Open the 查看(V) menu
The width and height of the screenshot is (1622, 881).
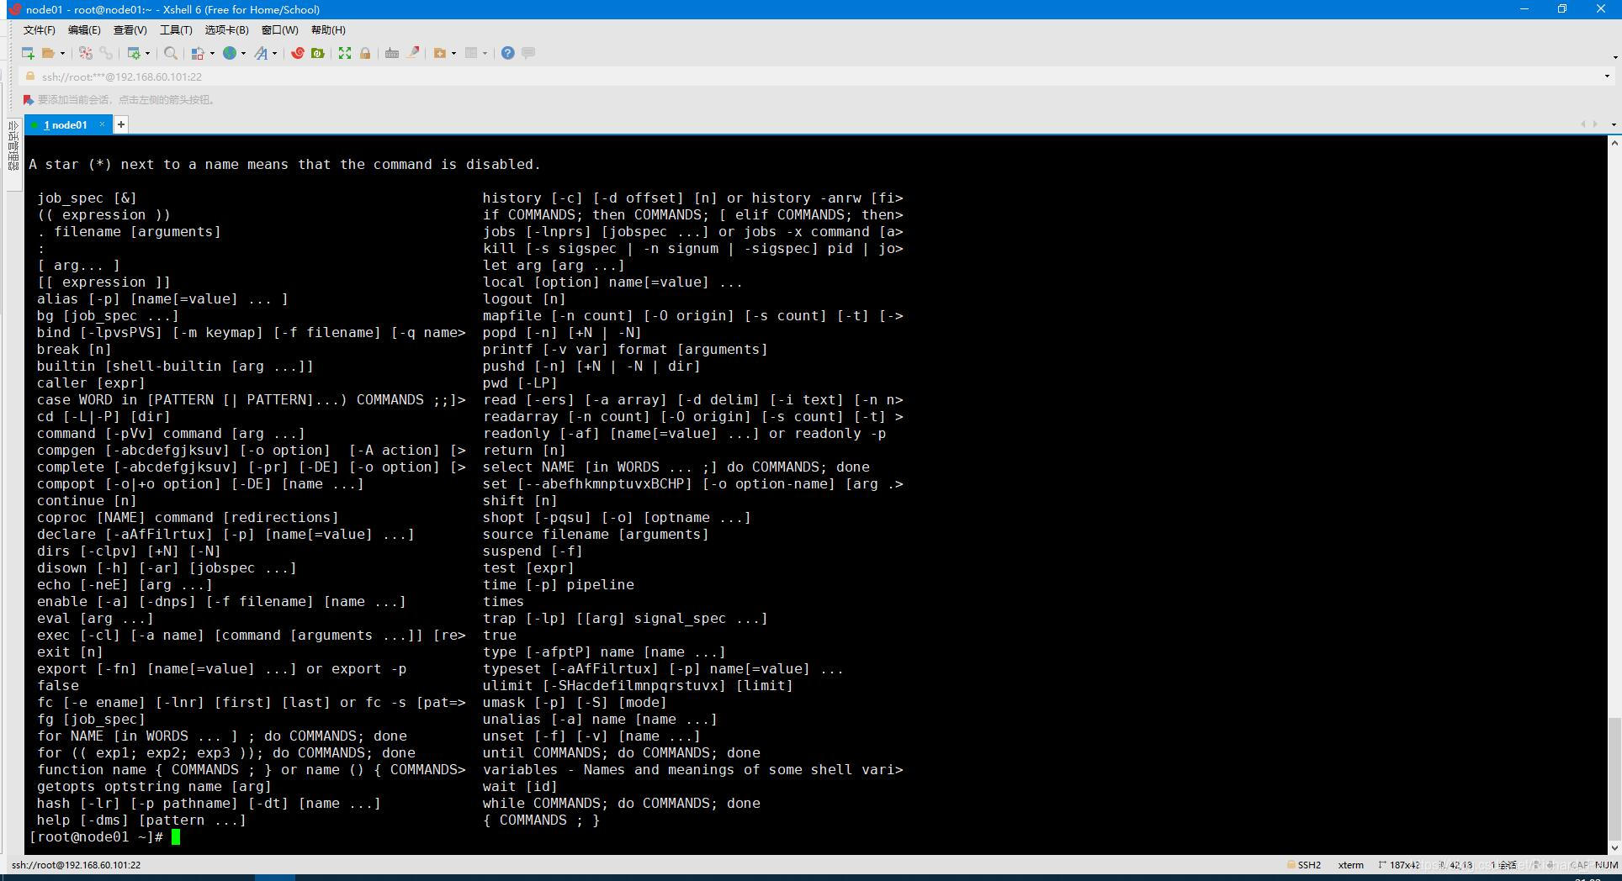click(x=130, y=30)
